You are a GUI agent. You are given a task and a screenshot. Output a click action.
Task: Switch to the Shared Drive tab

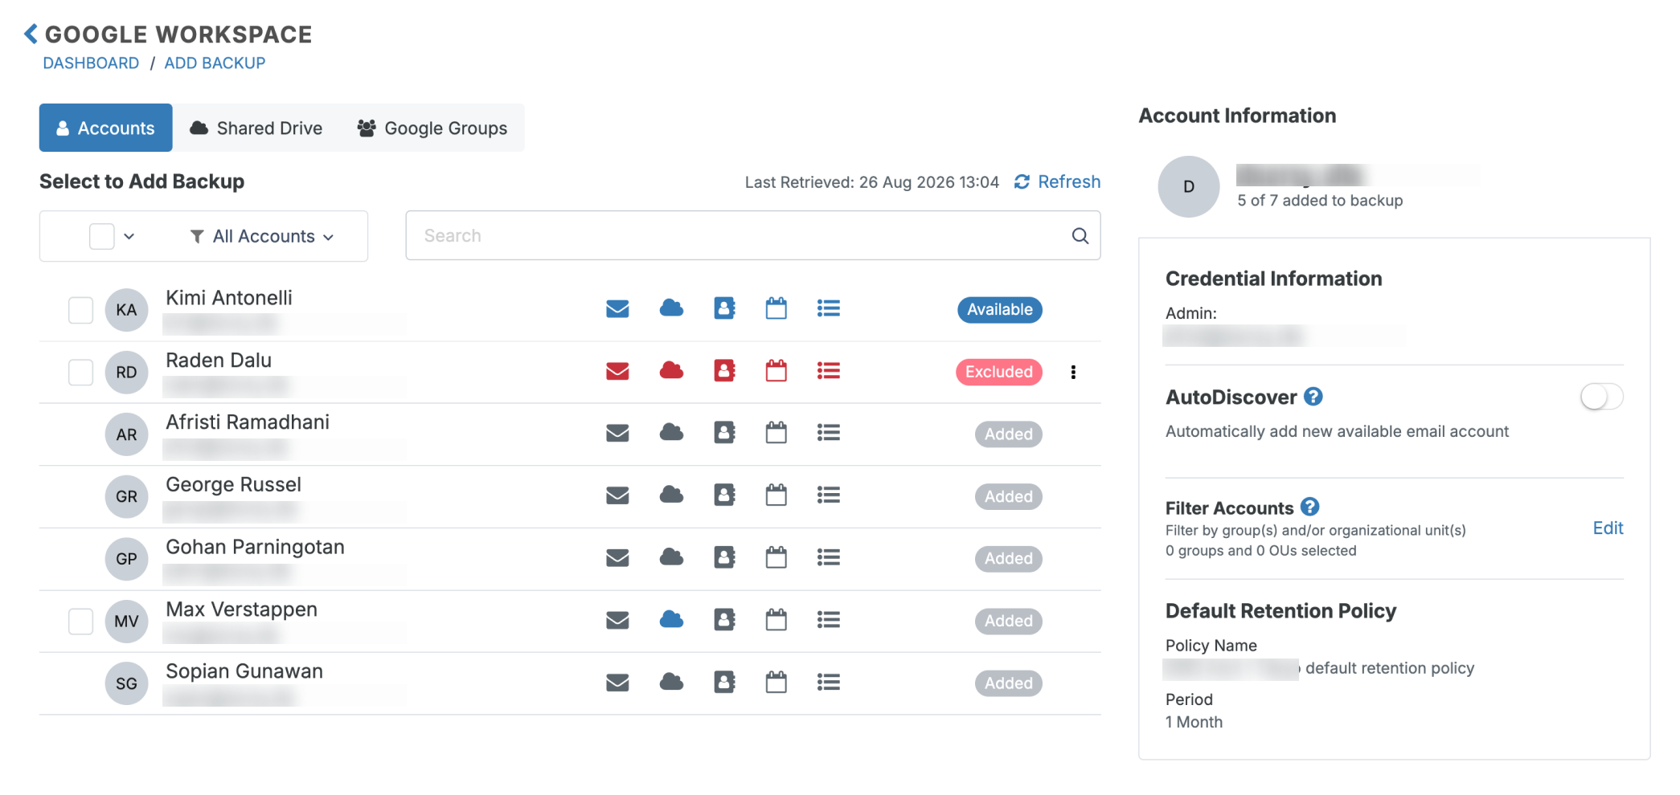point(256,128)
